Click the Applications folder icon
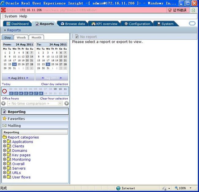Screen dimensions: 199x192 tap(9, 141)
